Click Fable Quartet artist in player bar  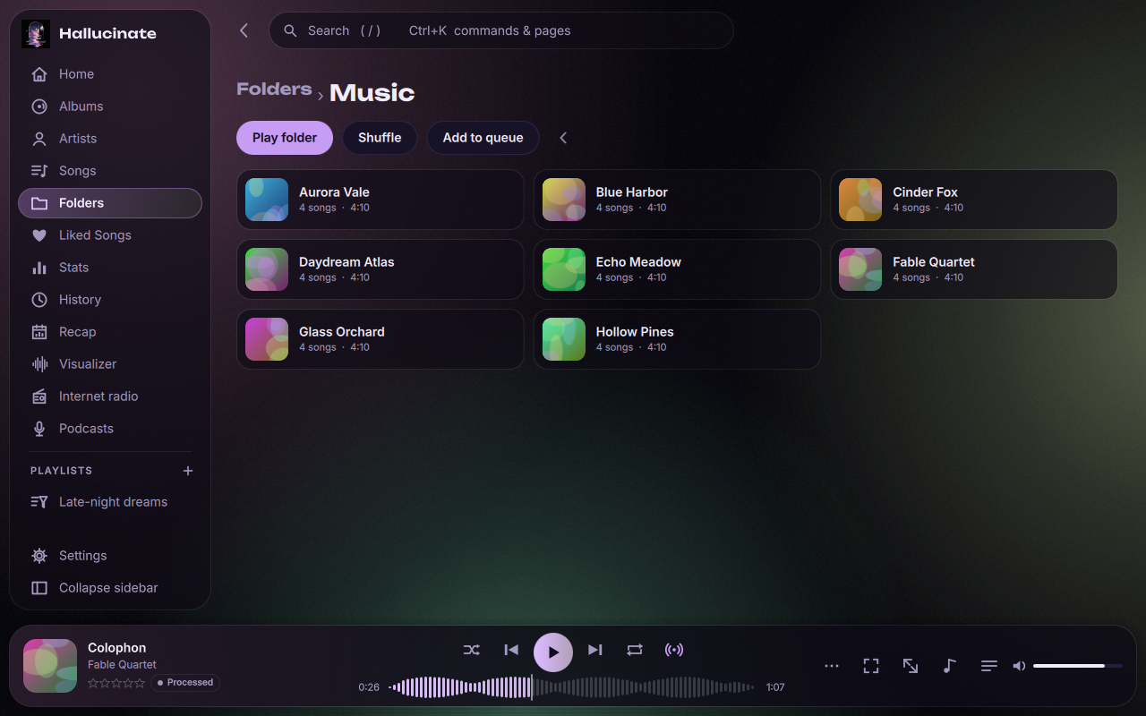pyautogui.click(x=122, y=665)
